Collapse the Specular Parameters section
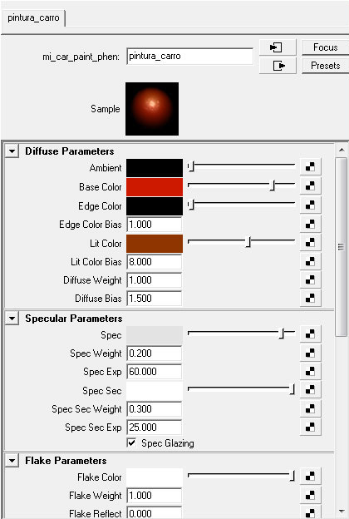 click(x=12, y=319)
